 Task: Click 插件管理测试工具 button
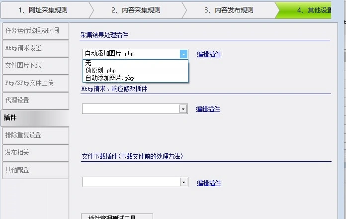(117, 217)
